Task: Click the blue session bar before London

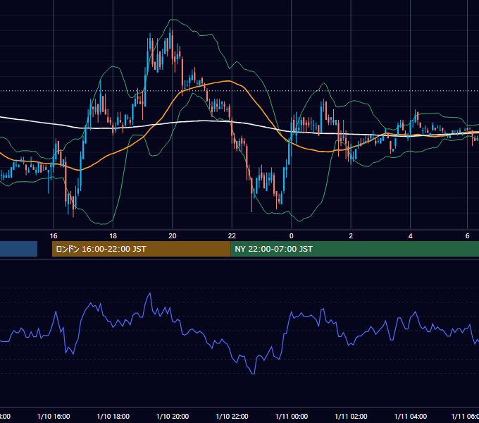Action: (x=18, y=249)
